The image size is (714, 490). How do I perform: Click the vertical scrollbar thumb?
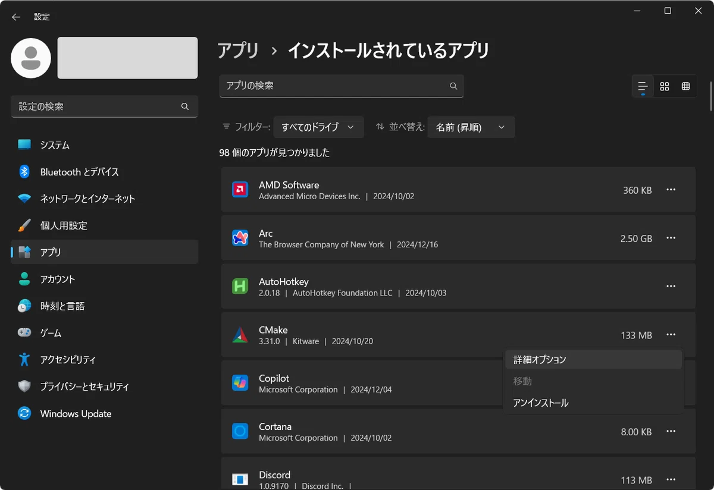(x=710, y=95)
